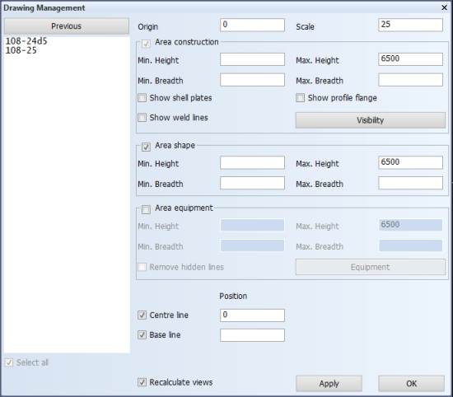Open the Visibility settings button
The height and width of the screenshot is (397, 453).
pos(370,120)
